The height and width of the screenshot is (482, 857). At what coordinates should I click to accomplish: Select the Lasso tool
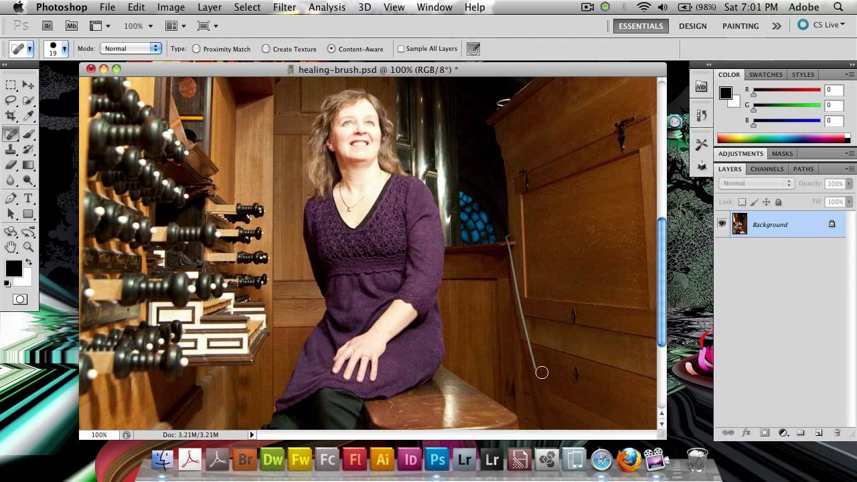11,100
